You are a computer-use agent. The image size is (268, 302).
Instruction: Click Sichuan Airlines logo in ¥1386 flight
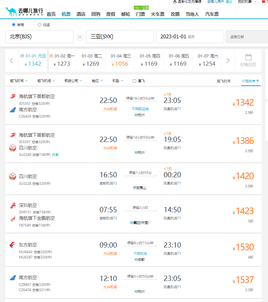[13, 148]
